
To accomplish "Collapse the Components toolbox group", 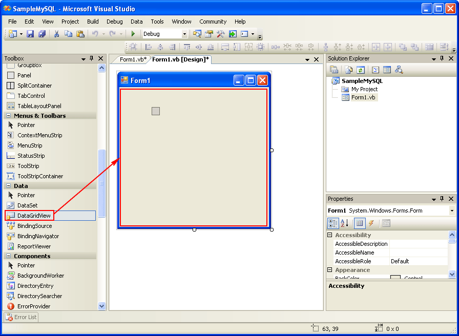I will tap(8, 256).
